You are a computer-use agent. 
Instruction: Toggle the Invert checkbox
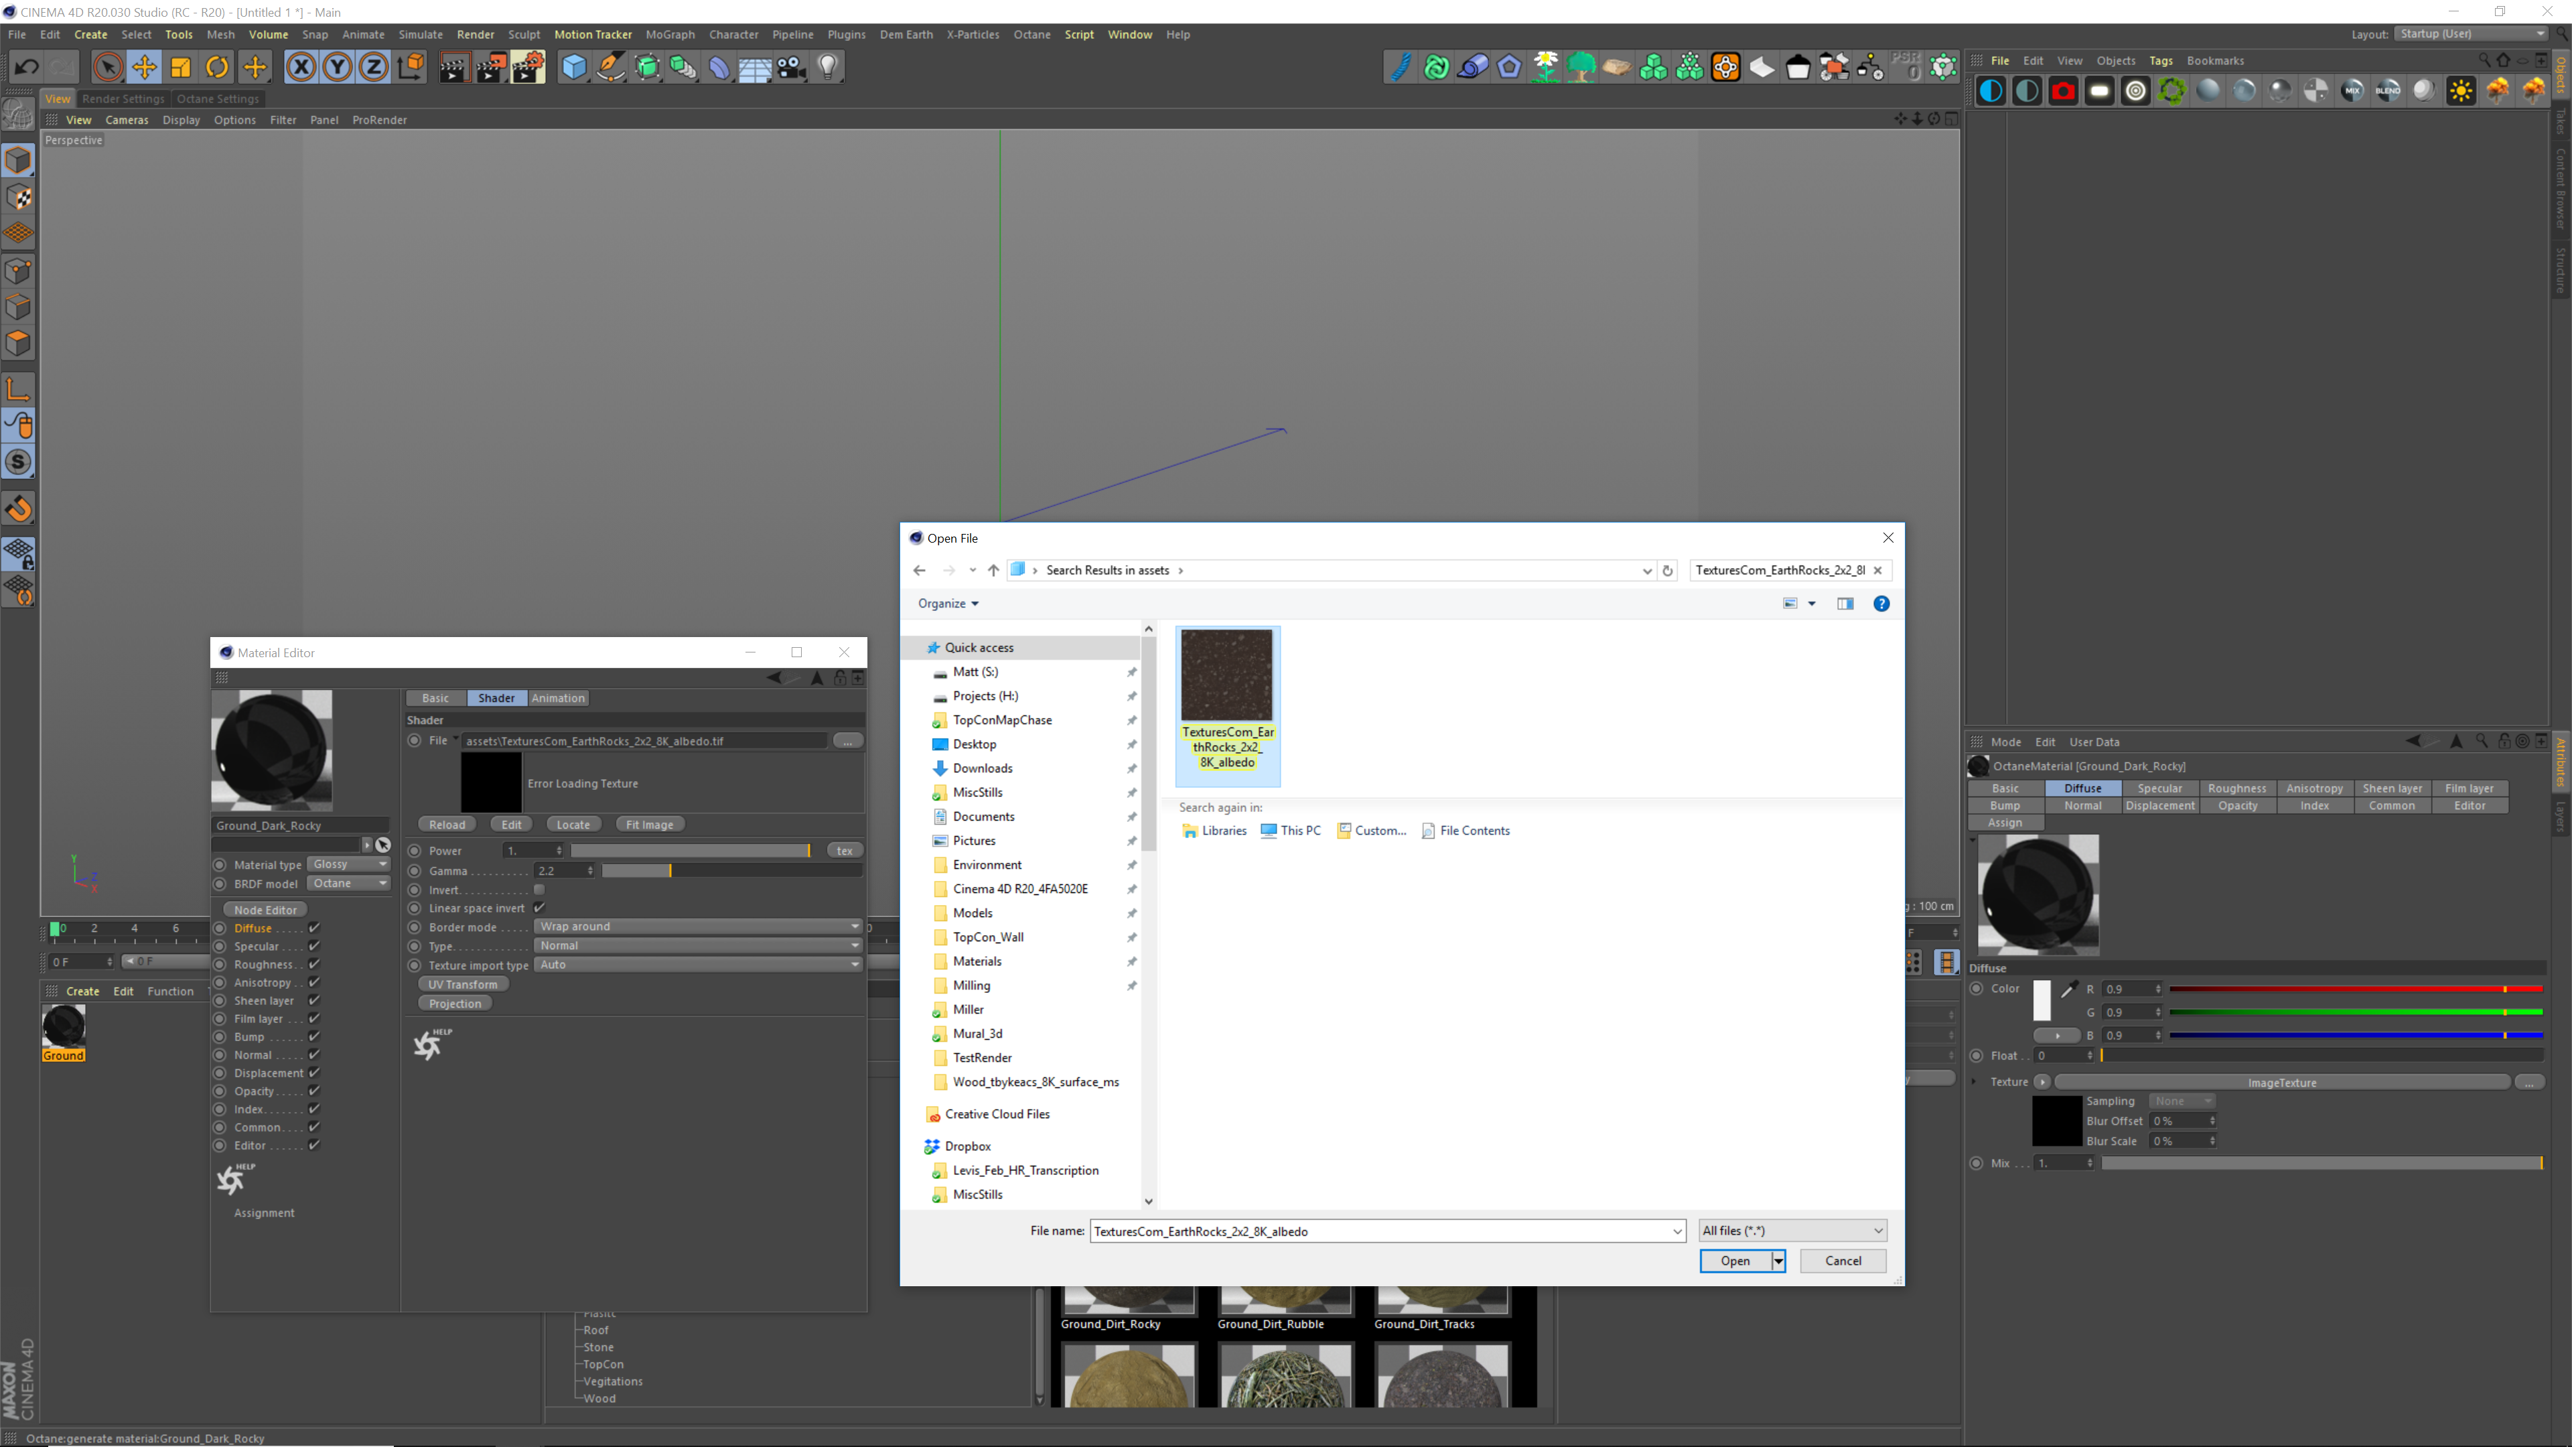click(539, 889)
